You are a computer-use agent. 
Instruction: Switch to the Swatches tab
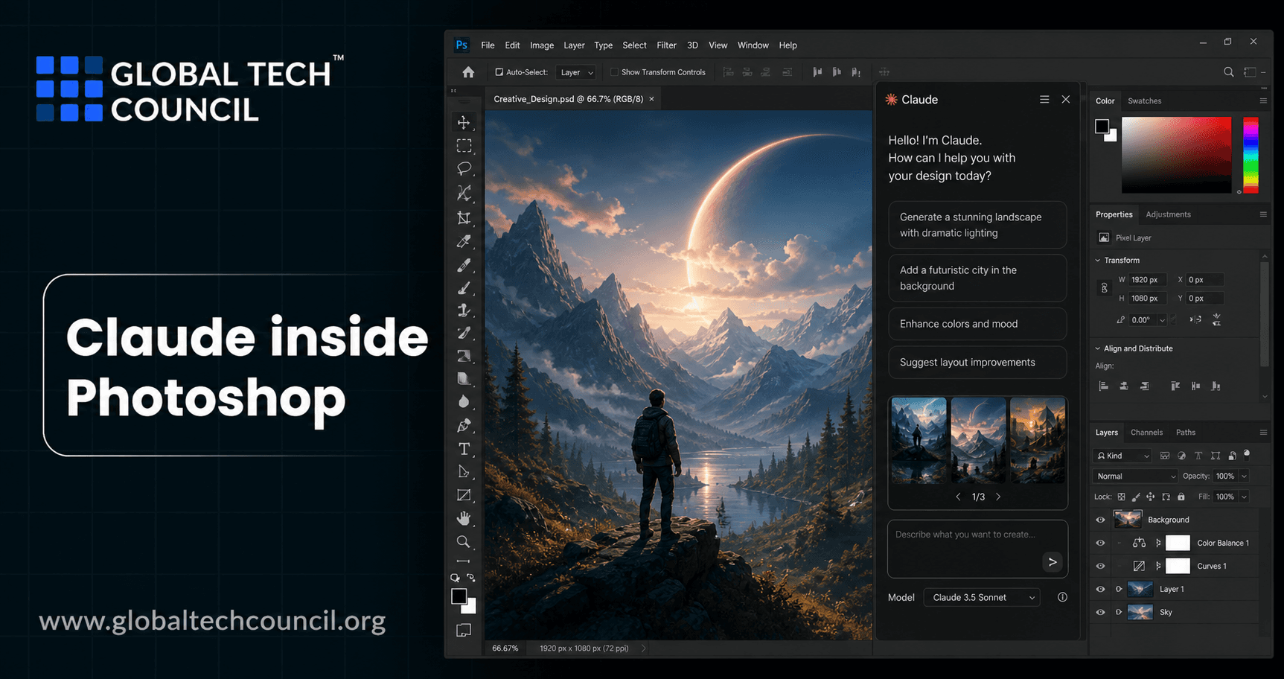pos(1144,101)
